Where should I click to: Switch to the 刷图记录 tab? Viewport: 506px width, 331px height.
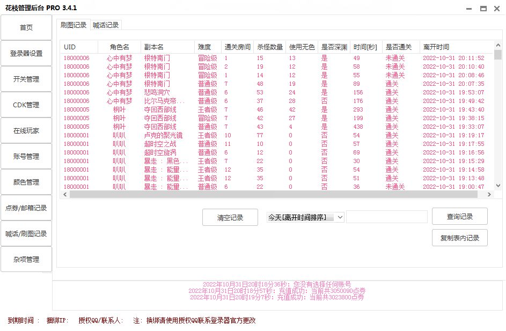(x=74, y=25)
